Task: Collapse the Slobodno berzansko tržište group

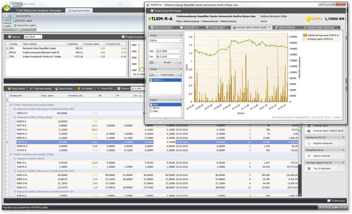Action: [11, 105]
